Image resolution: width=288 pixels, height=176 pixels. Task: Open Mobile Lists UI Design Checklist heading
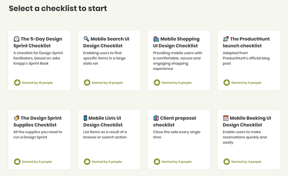pyautogui.click(x=103, y=121)
